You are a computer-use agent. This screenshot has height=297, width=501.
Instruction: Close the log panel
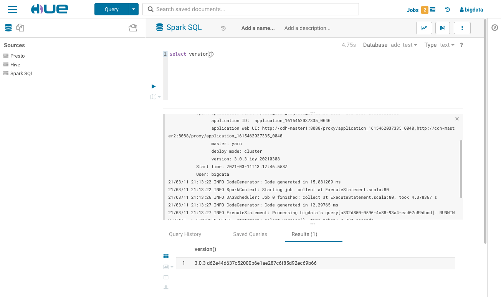click(457, 119)
